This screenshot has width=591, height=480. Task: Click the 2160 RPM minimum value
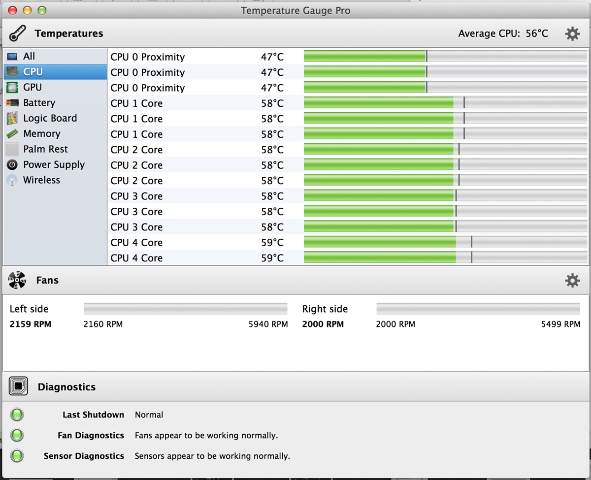coord(103,324)
